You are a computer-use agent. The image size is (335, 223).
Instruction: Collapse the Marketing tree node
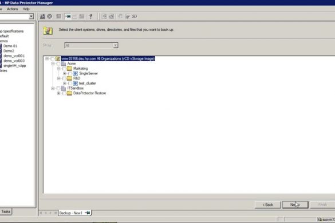tap(58, 69)
